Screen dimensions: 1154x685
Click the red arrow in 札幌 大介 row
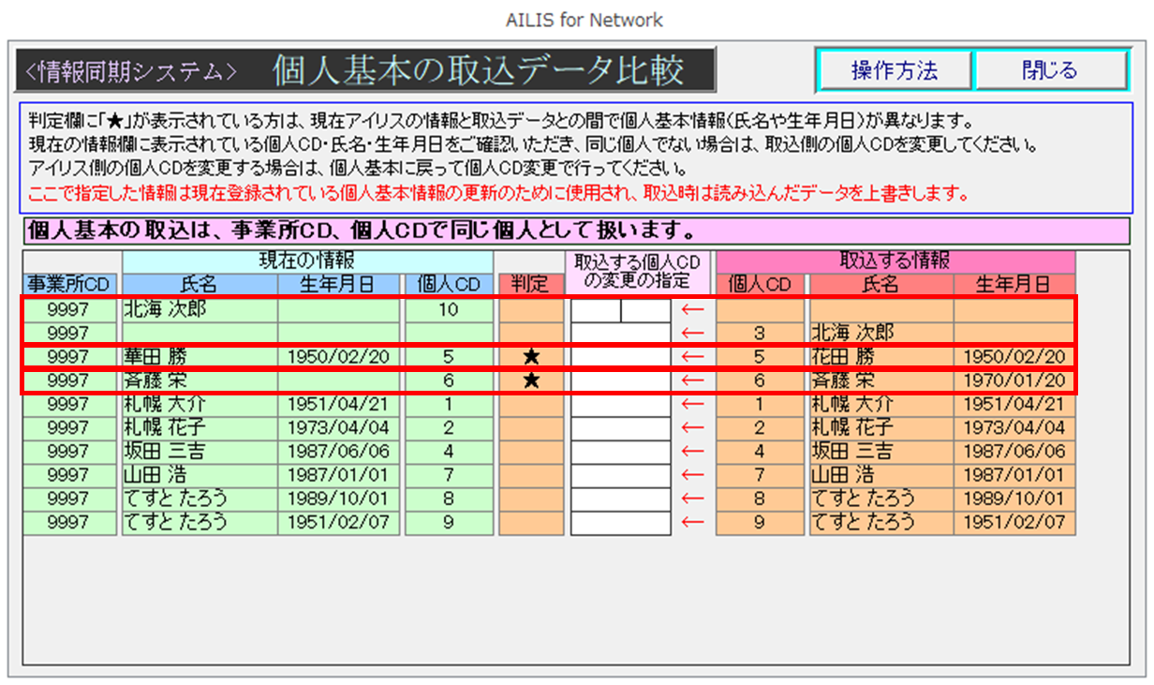(692, 405)
